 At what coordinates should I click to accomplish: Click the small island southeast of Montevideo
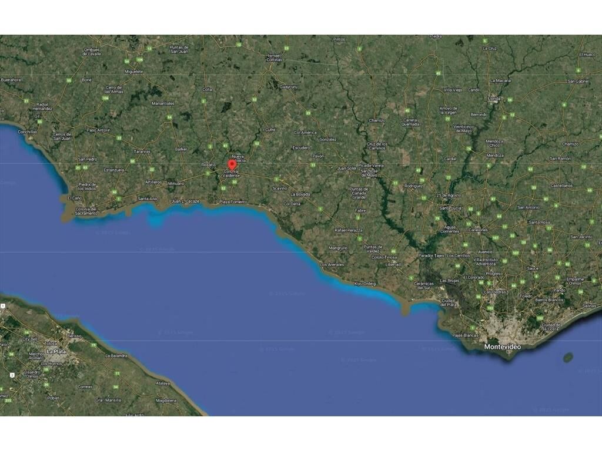[568, 358]
